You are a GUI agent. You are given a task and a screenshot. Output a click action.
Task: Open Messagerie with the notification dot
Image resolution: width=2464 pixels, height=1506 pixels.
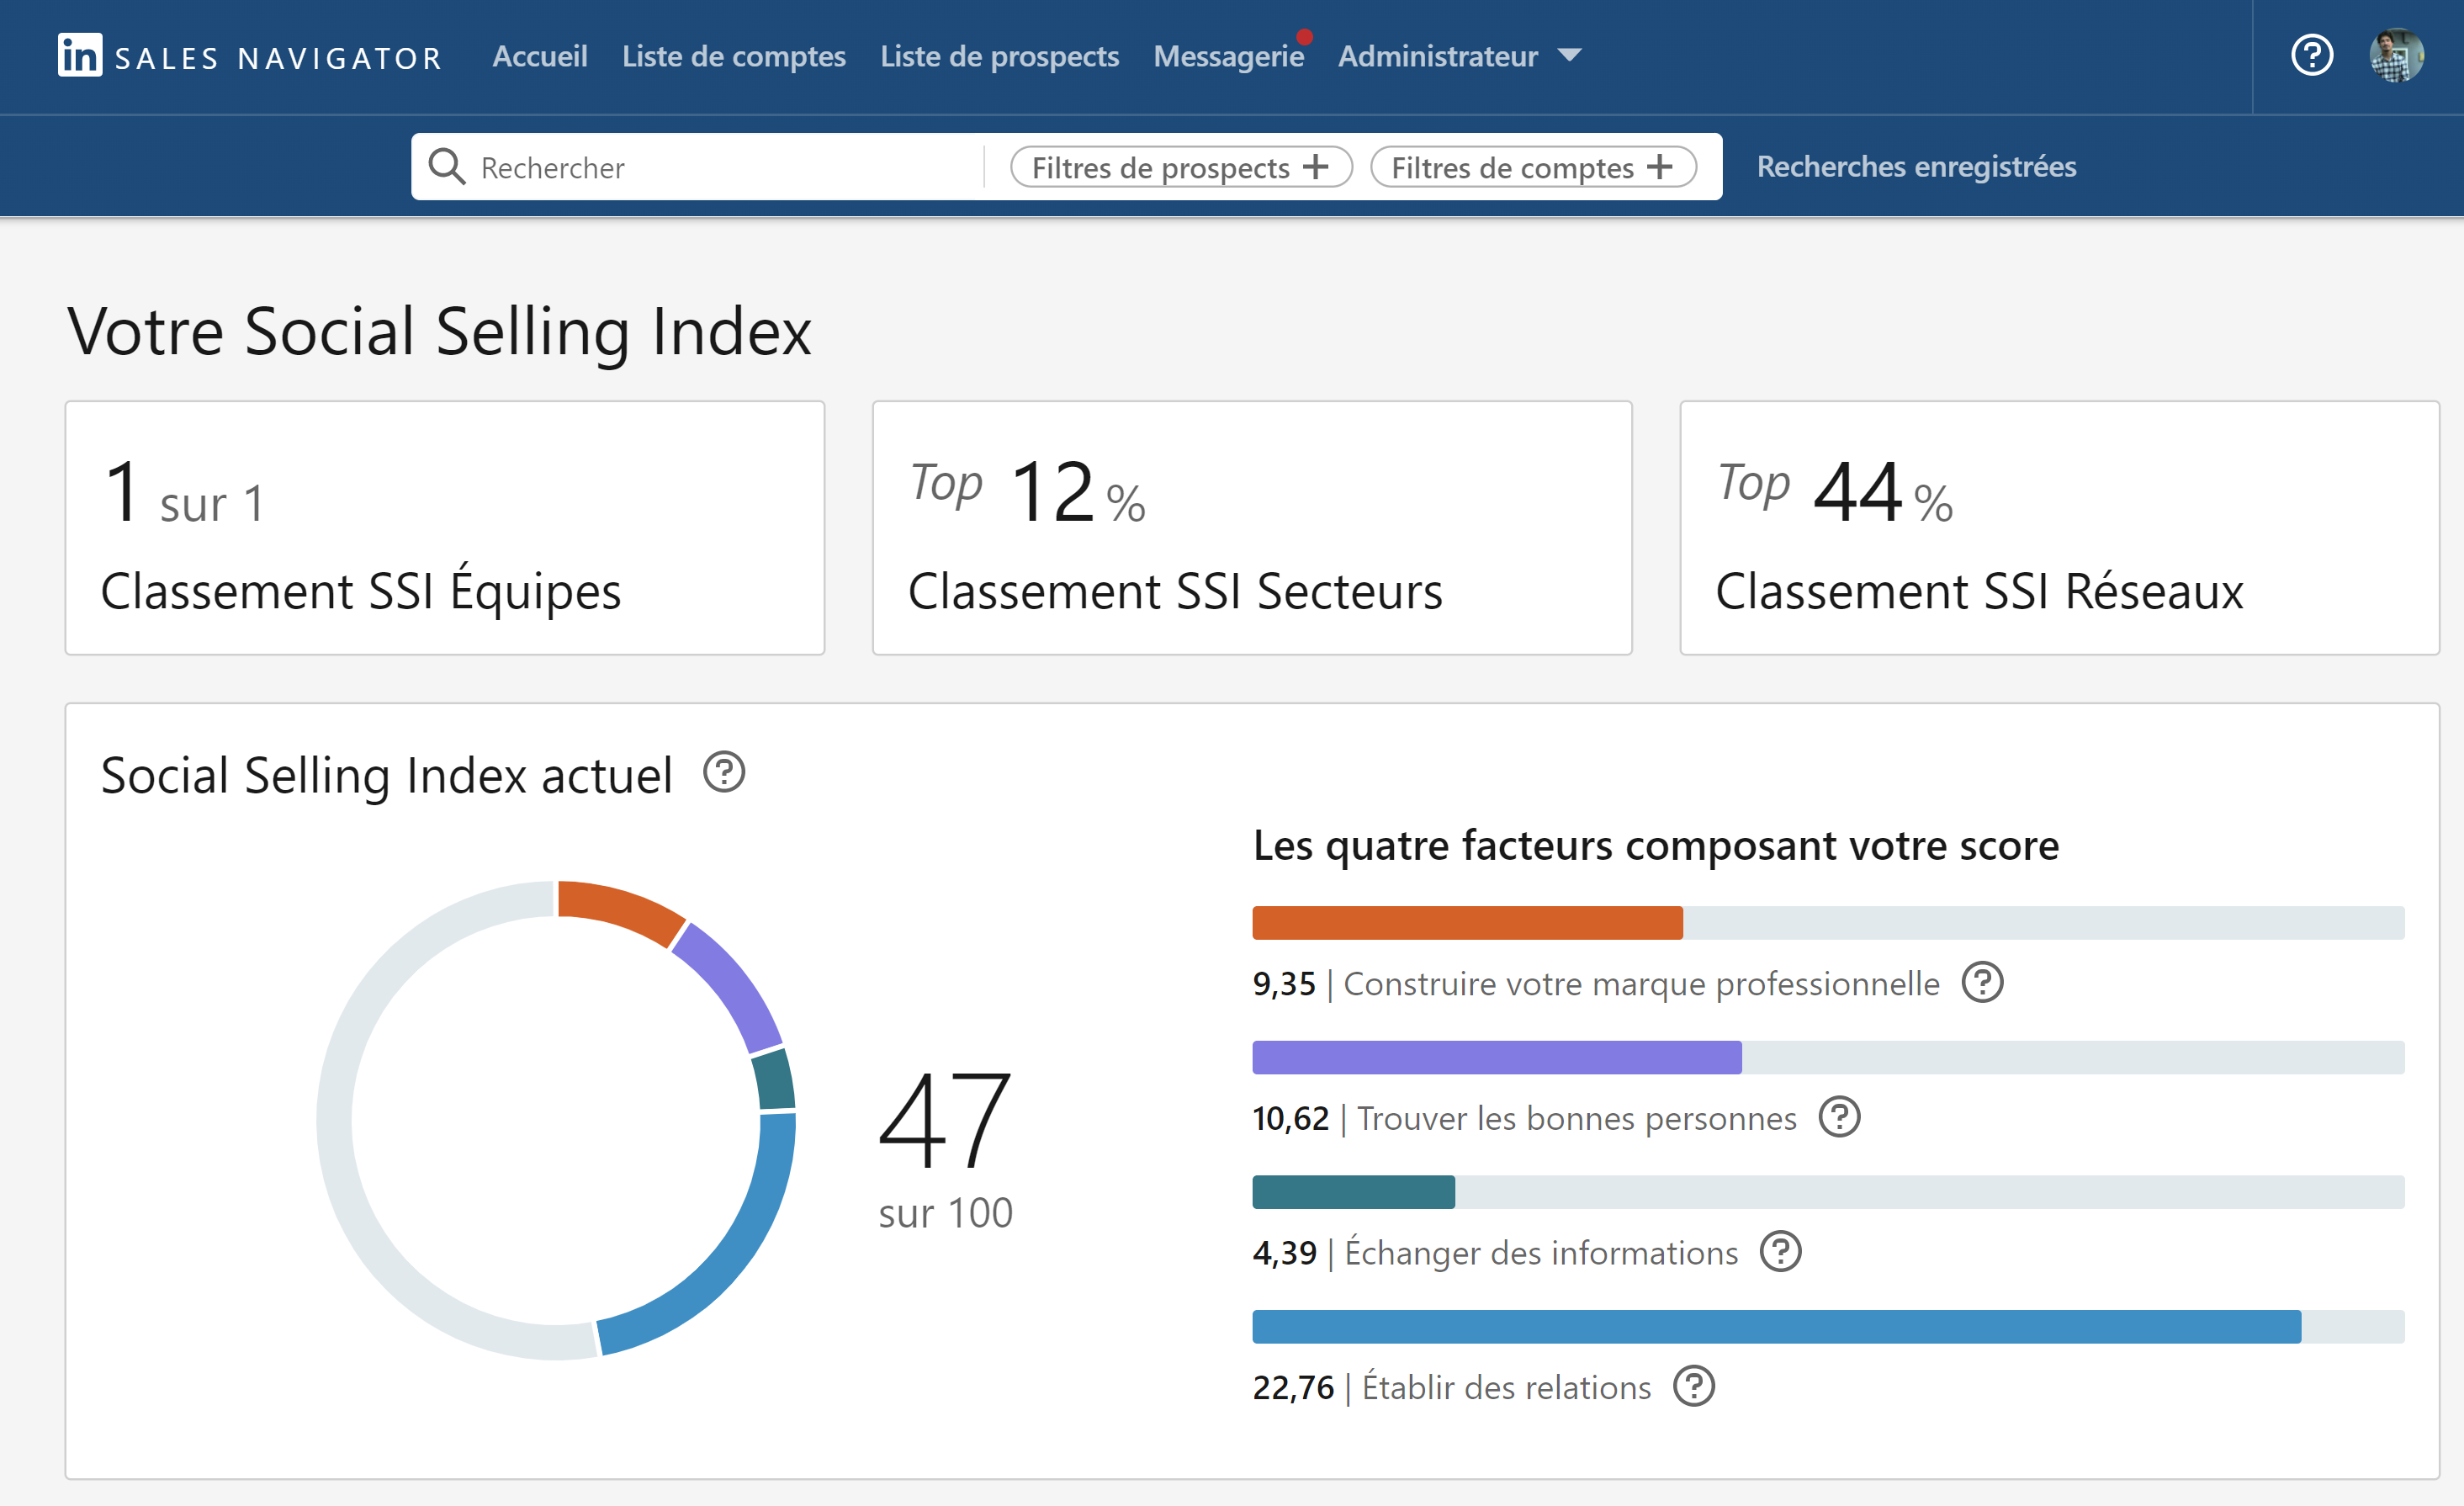pyautogui.click(x=1228, y=56)
